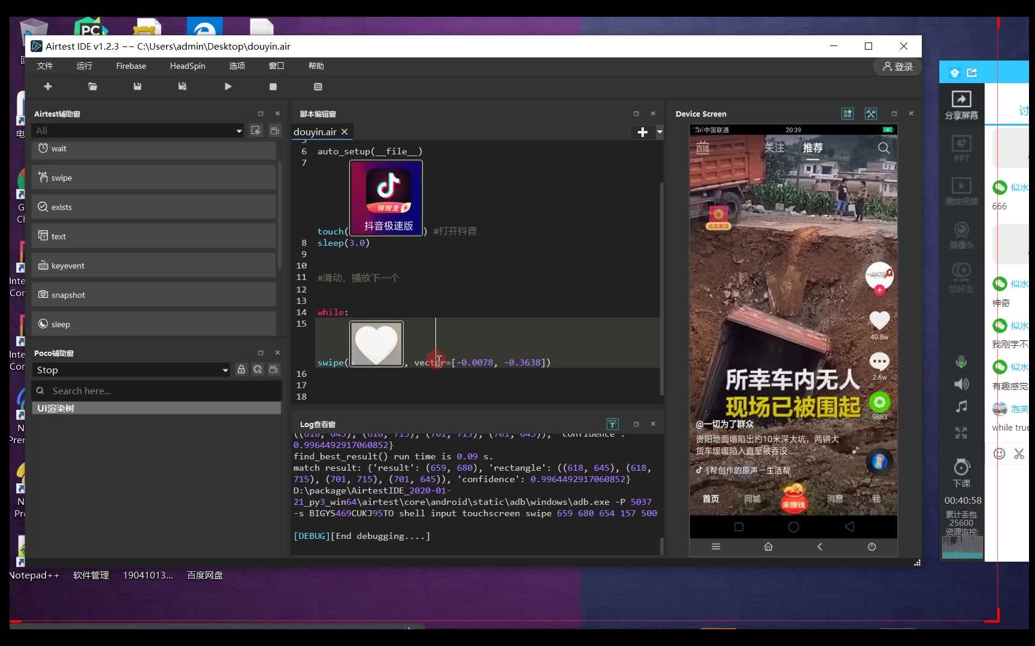Open the Poco mode Stop dropdown

tap(132, 370)
